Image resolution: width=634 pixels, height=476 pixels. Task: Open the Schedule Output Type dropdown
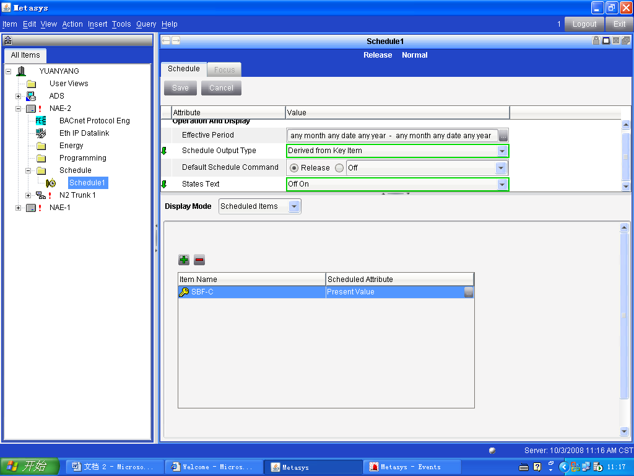click(x=502, y=151)
